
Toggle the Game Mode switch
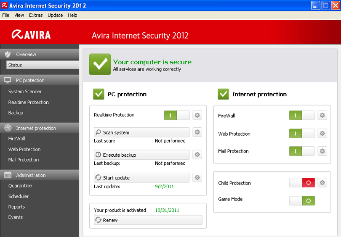[302, 201]
